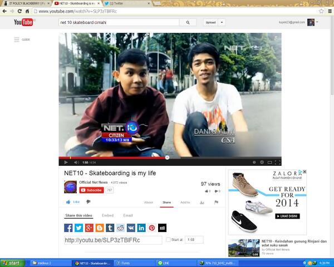Share to LinkedIn
Screen dimensions: 334x267
pos(141,228)
